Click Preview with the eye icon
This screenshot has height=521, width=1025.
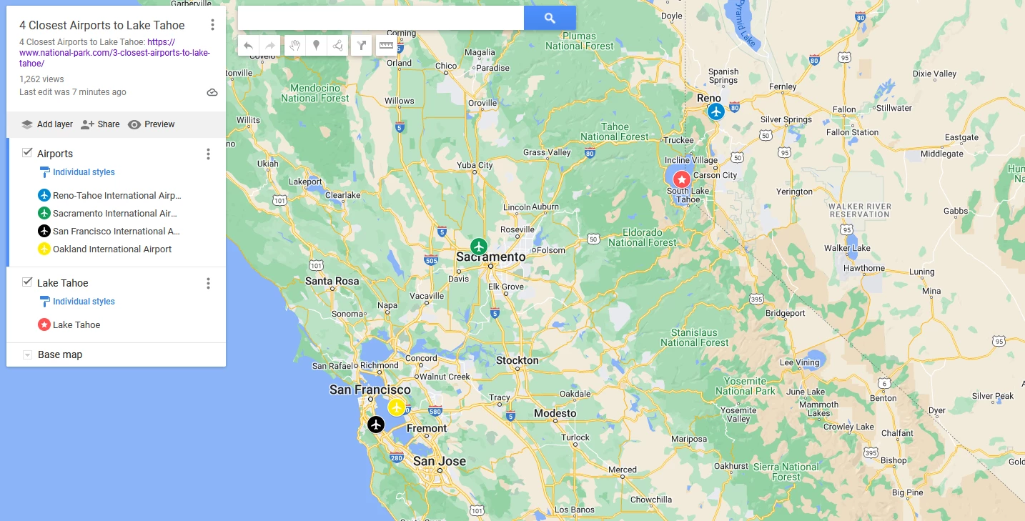pyautogui.click(x=152, y=124)
